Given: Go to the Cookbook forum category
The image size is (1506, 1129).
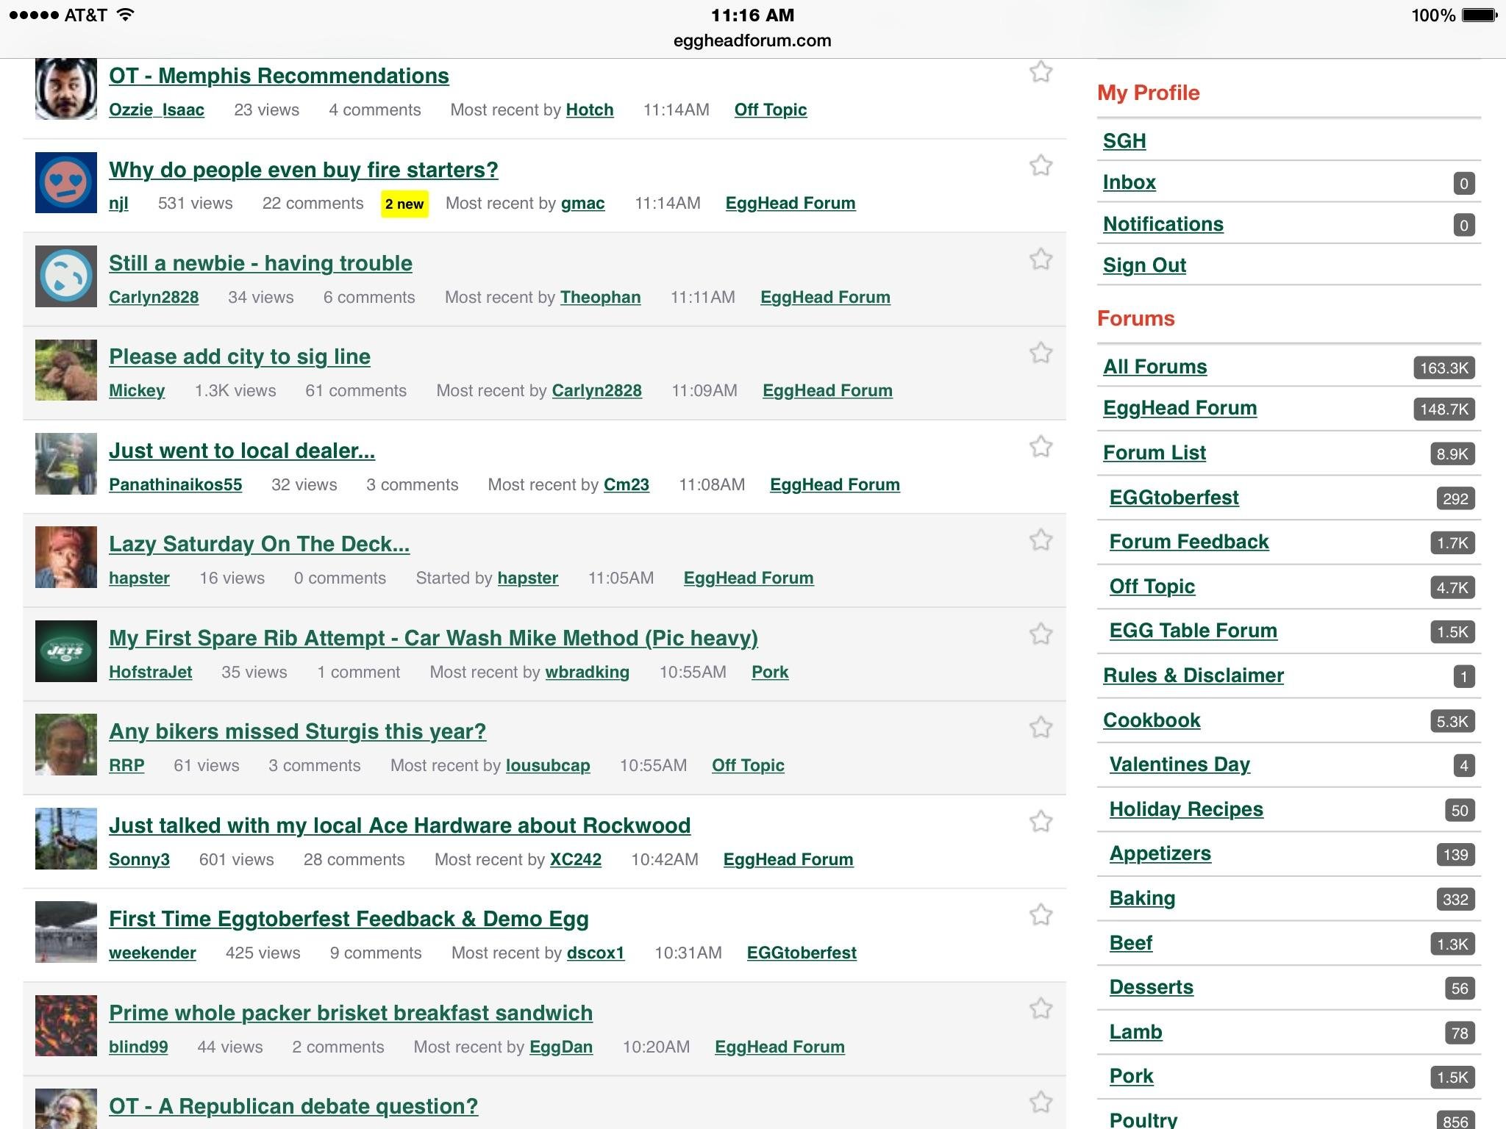Looking at the screenshot, I should [1152, 720].
